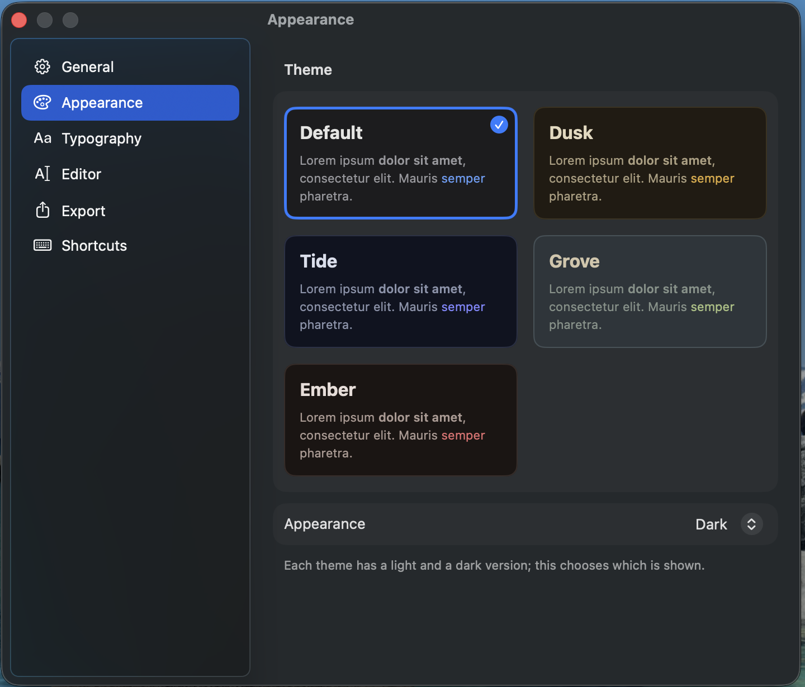Apply the Grove theme card
The width and height of the screenshot is (805, 687).
tap(650, 292)
